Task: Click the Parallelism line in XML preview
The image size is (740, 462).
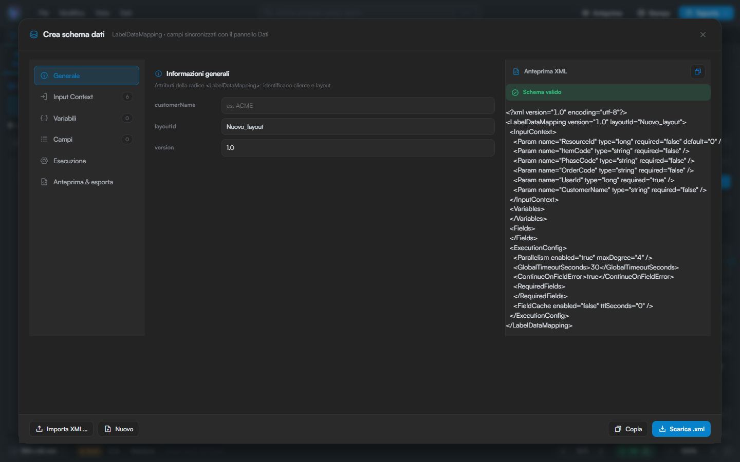Action: pos(583,257)
